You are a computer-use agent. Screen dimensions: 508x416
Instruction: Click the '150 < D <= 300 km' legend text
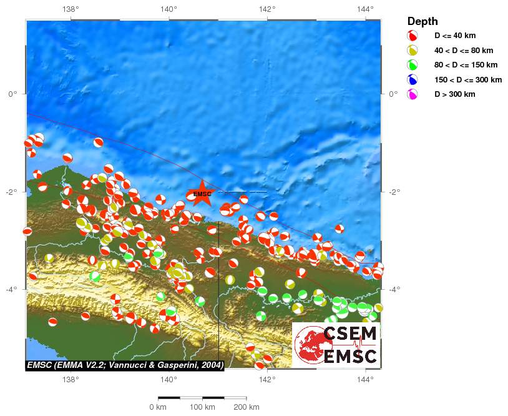(x=468, y=79)
